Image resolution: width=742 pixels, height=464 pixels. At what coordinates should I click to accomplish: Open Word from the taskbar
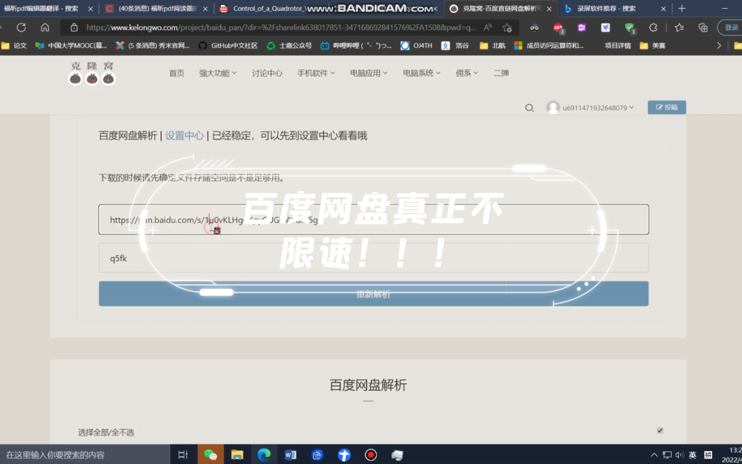click(x=291, y=455)
